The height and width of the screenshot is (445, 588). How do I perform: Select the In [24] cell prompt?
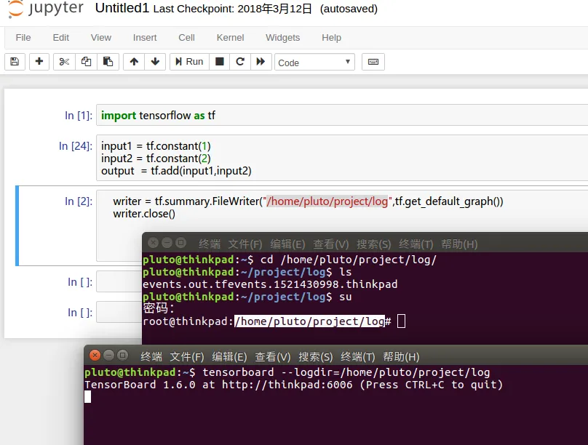[x=76, y=146]
